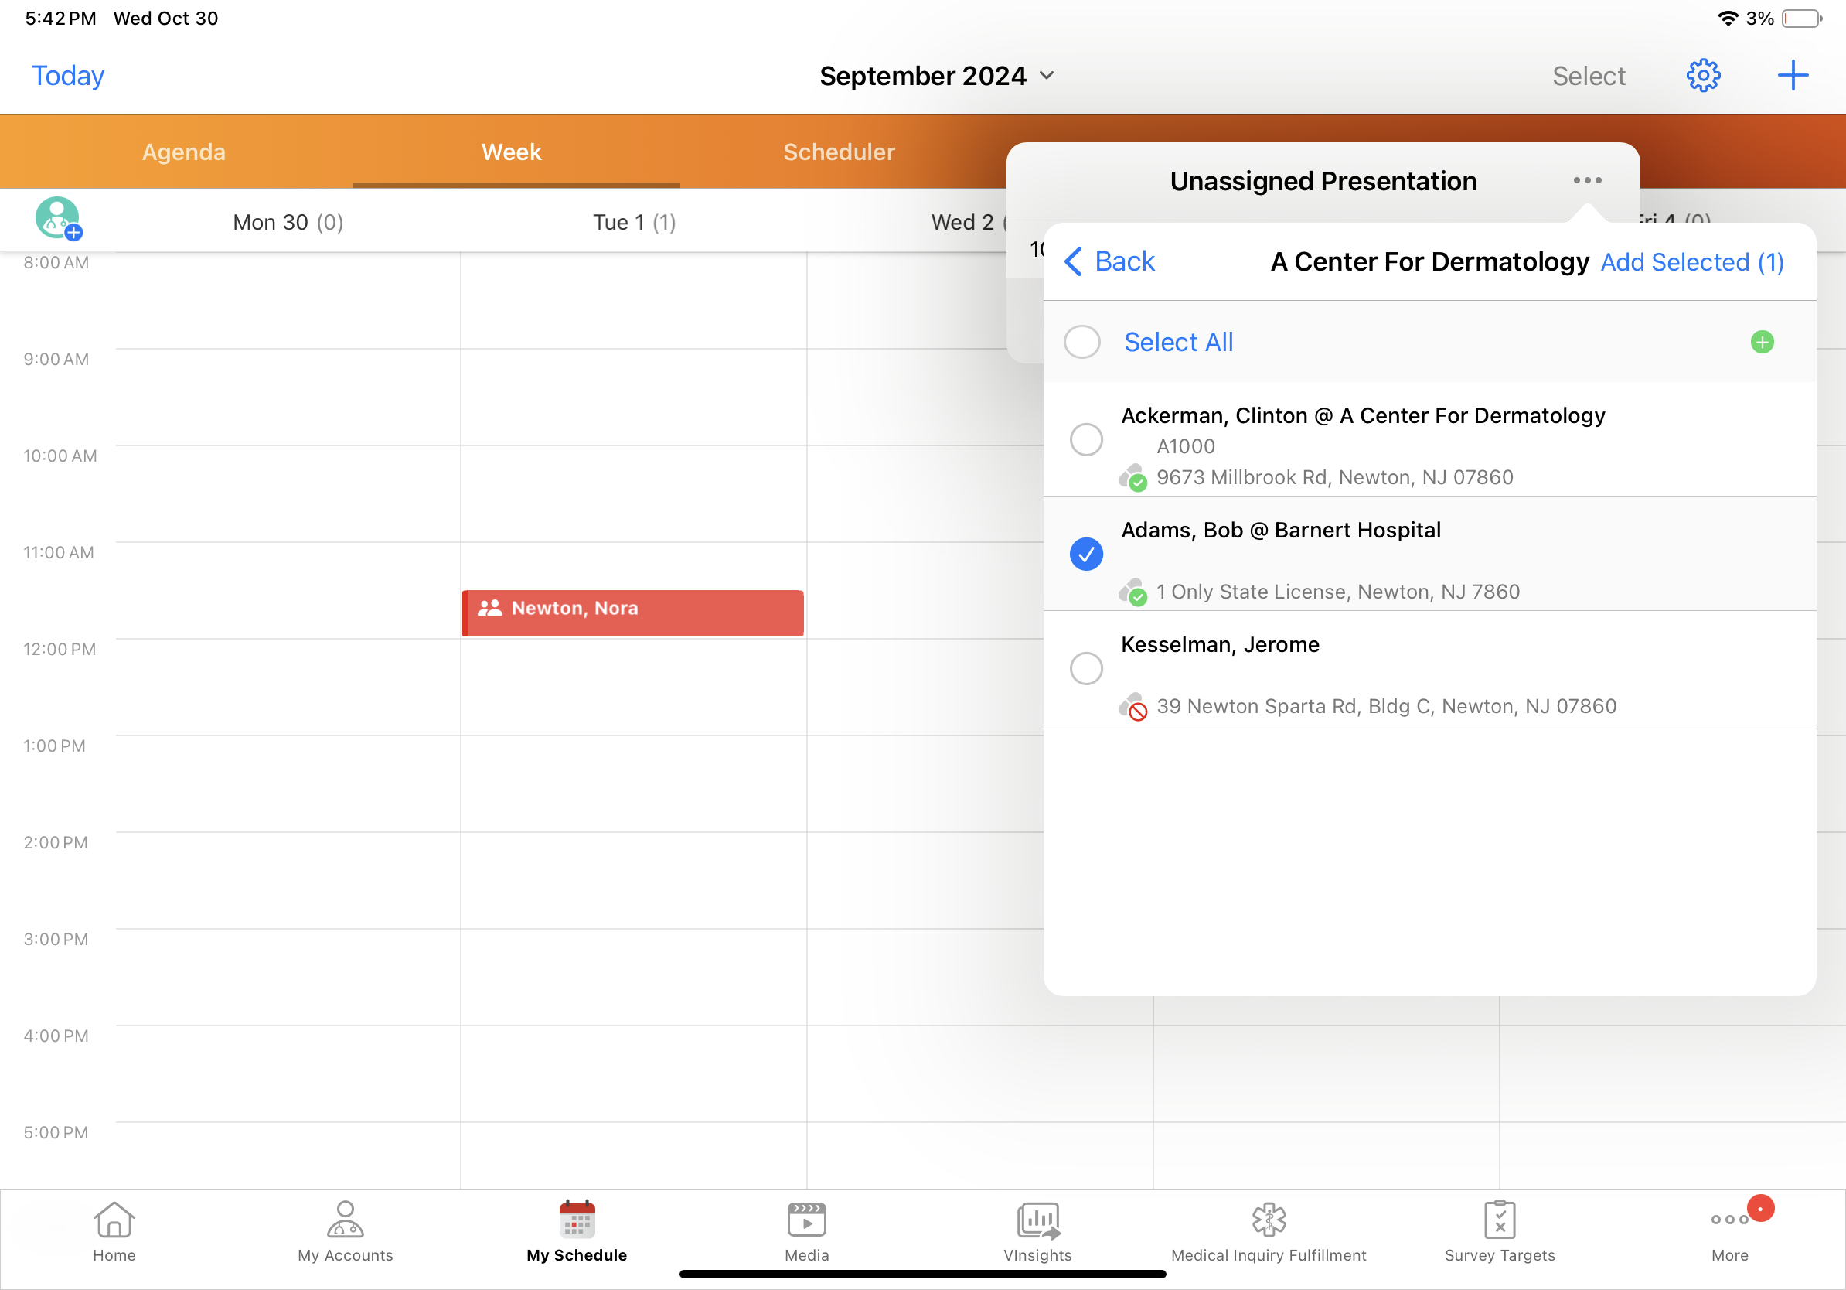This screenshot has width=1846, height=1290.
Task: Tap Add Selected (1) button
Action: pos(1691,262)
